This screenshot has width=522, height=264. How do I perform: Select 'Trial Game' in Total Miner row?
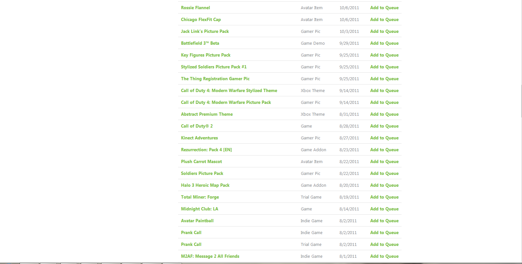click(x=311, y=197)
